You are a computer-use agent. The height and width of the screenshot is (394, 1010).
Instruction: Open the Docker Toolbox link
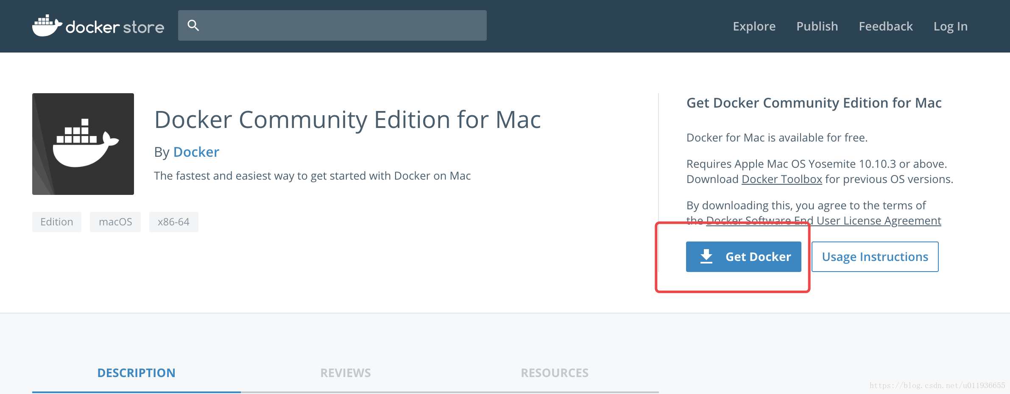pos(782,179)
